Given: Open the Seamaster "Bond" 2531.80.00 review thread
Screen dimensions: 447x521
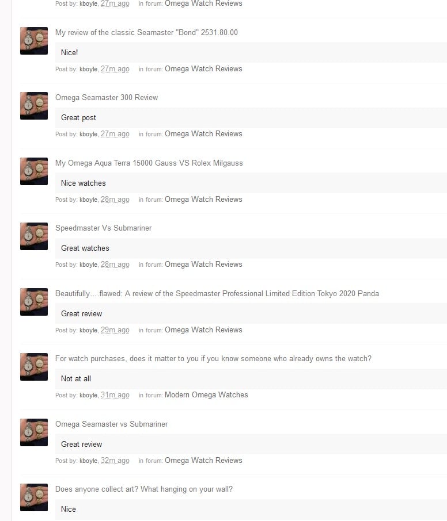Looking at the screenshot, I should [146, 33].
